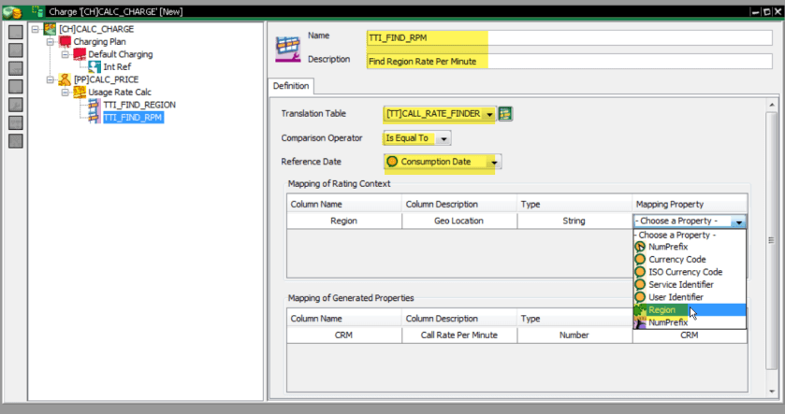Open the Comparison Operator dropdown
785x414 pixels.
[443, 138]
